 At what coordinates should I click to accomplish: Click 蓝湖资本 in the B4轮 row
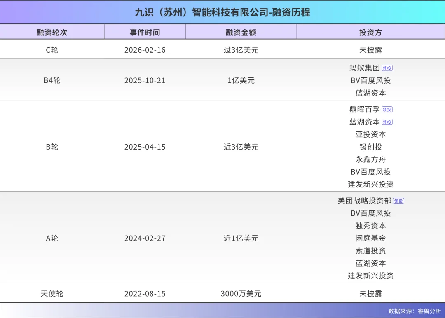371,93
